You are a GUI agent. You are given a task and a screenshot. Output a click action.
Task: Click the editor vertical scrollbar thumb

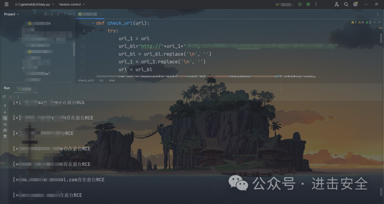click(381, 38)
